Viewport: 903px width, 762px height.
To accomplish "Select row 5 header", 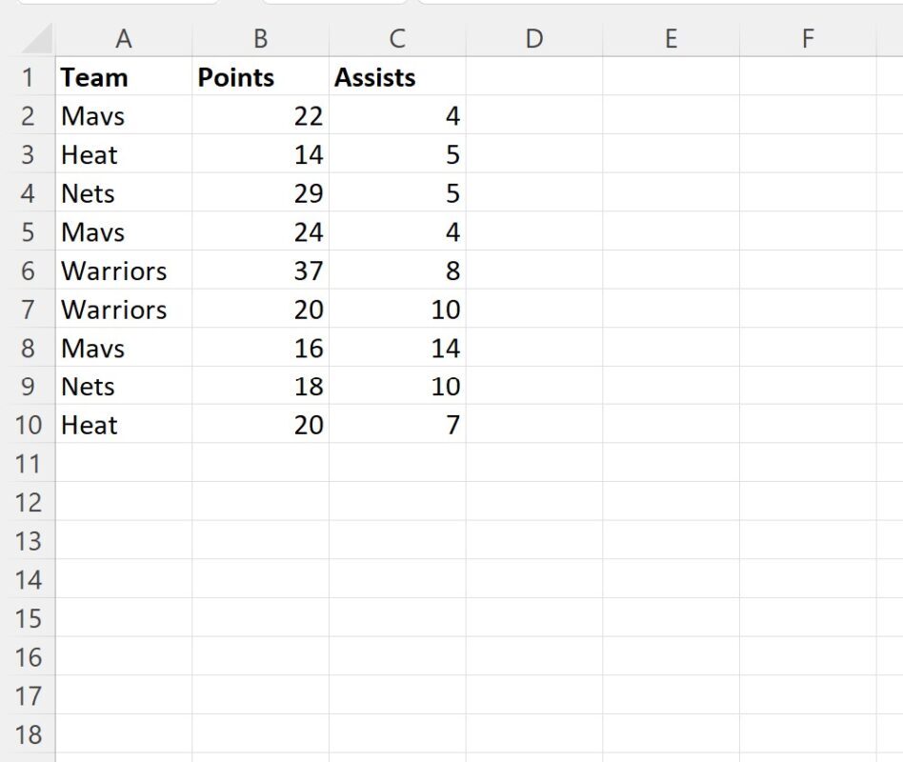I will (28, 231).
